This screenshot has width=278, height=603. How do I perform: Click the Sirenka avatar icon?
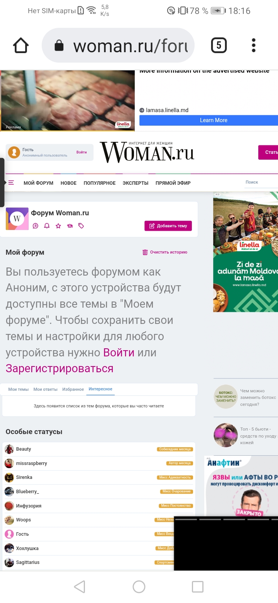tap(9, 477)
